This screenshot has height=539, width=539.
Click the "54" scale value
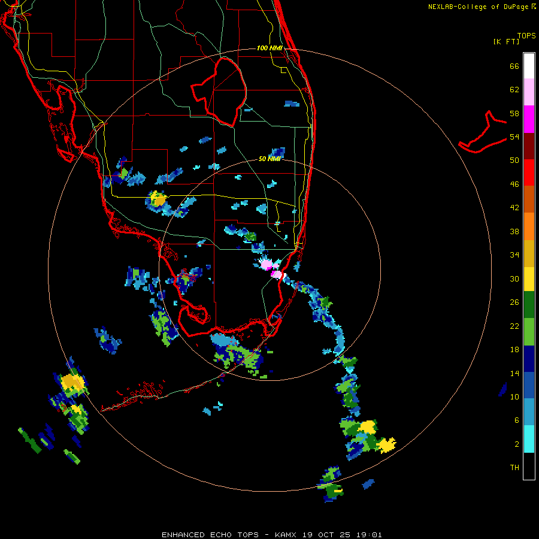(x=514, y=137)
